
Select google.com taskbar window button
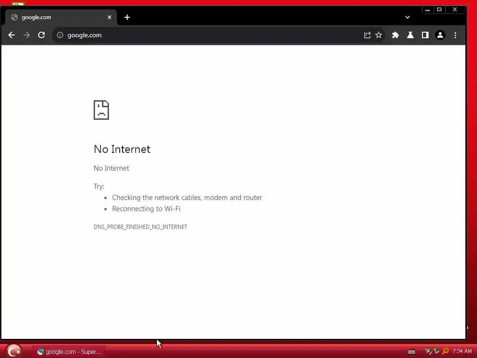(x=69, y=351)
